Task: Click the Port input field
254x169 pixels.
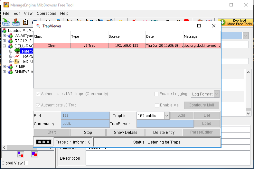Action: [x=85, y=115]
